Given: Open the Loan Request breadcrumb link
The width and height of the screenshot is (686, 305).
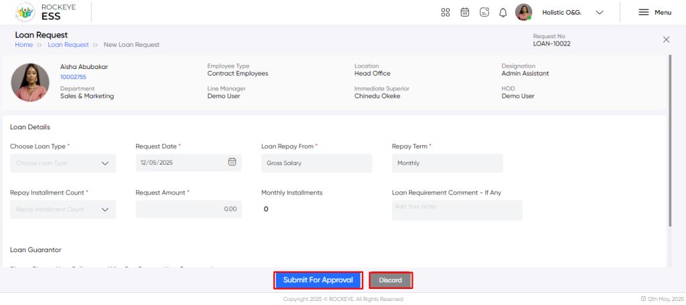Looking at the screenshot, I should pos(68,45).
